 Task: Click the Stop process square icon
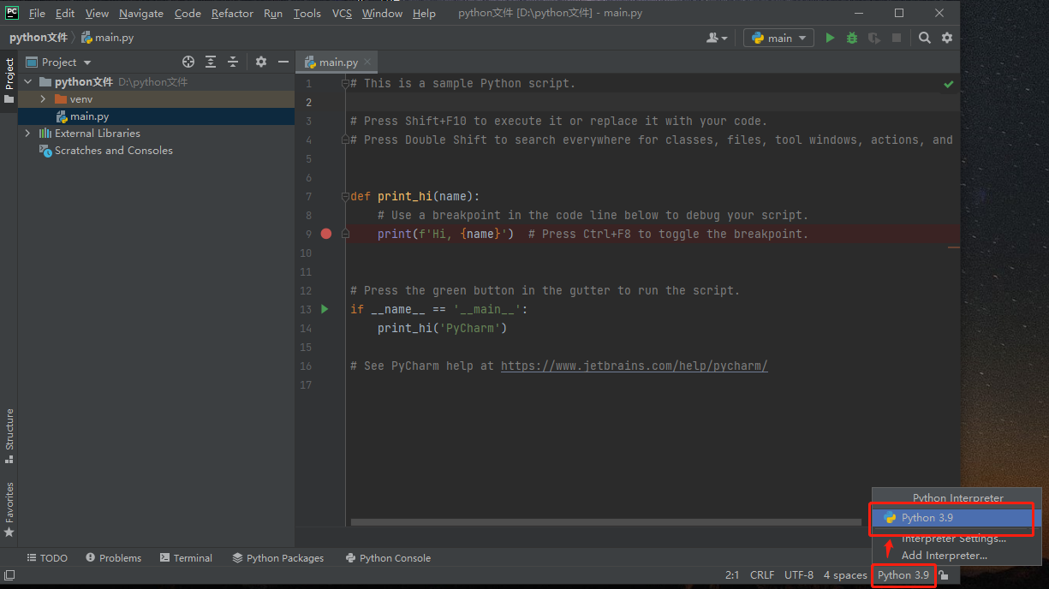(x=896, y=38)
